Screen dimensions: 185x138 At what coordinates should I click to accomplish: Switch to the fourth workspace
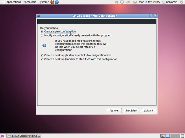point(177,136)
